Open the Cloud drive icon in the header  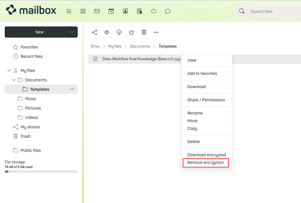pos(153,11)
